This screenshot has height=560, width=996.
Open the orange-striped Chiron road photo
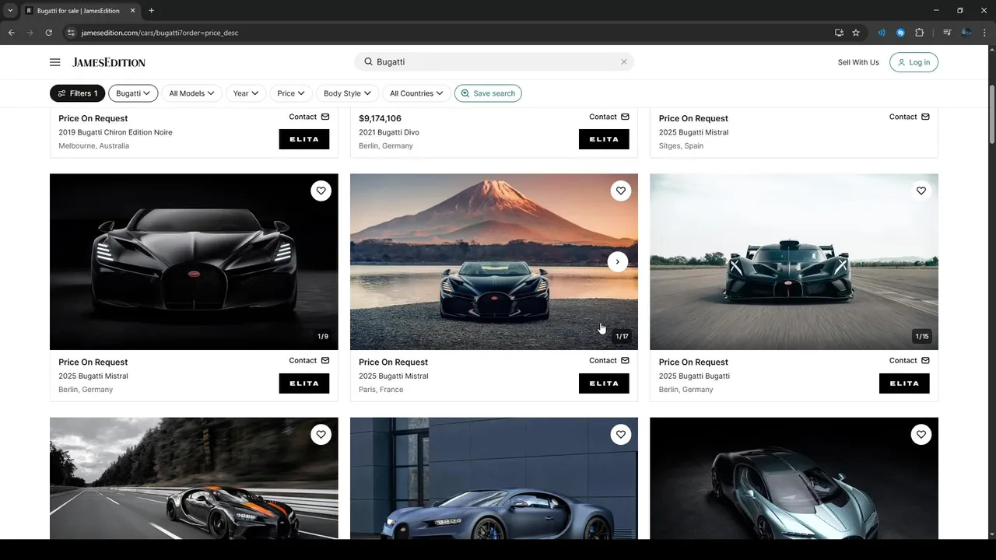pyautogui.click(x=194, y=478)
